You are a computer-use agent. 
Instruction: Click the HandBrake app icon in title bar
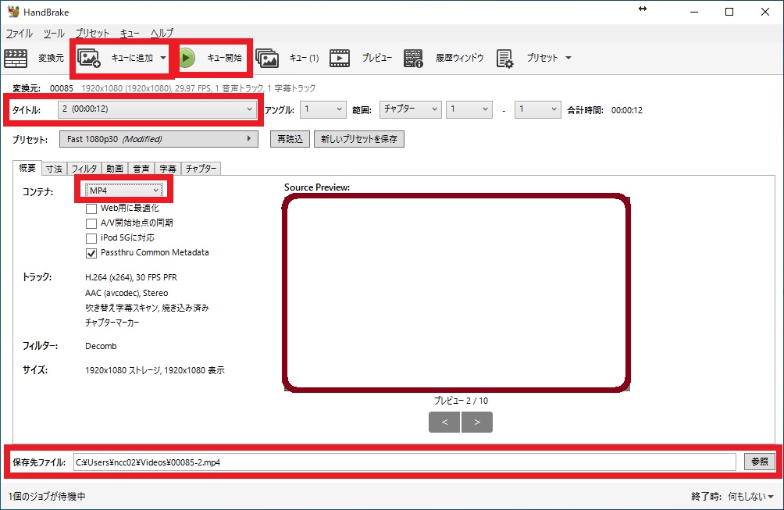[x=12, y=12]
